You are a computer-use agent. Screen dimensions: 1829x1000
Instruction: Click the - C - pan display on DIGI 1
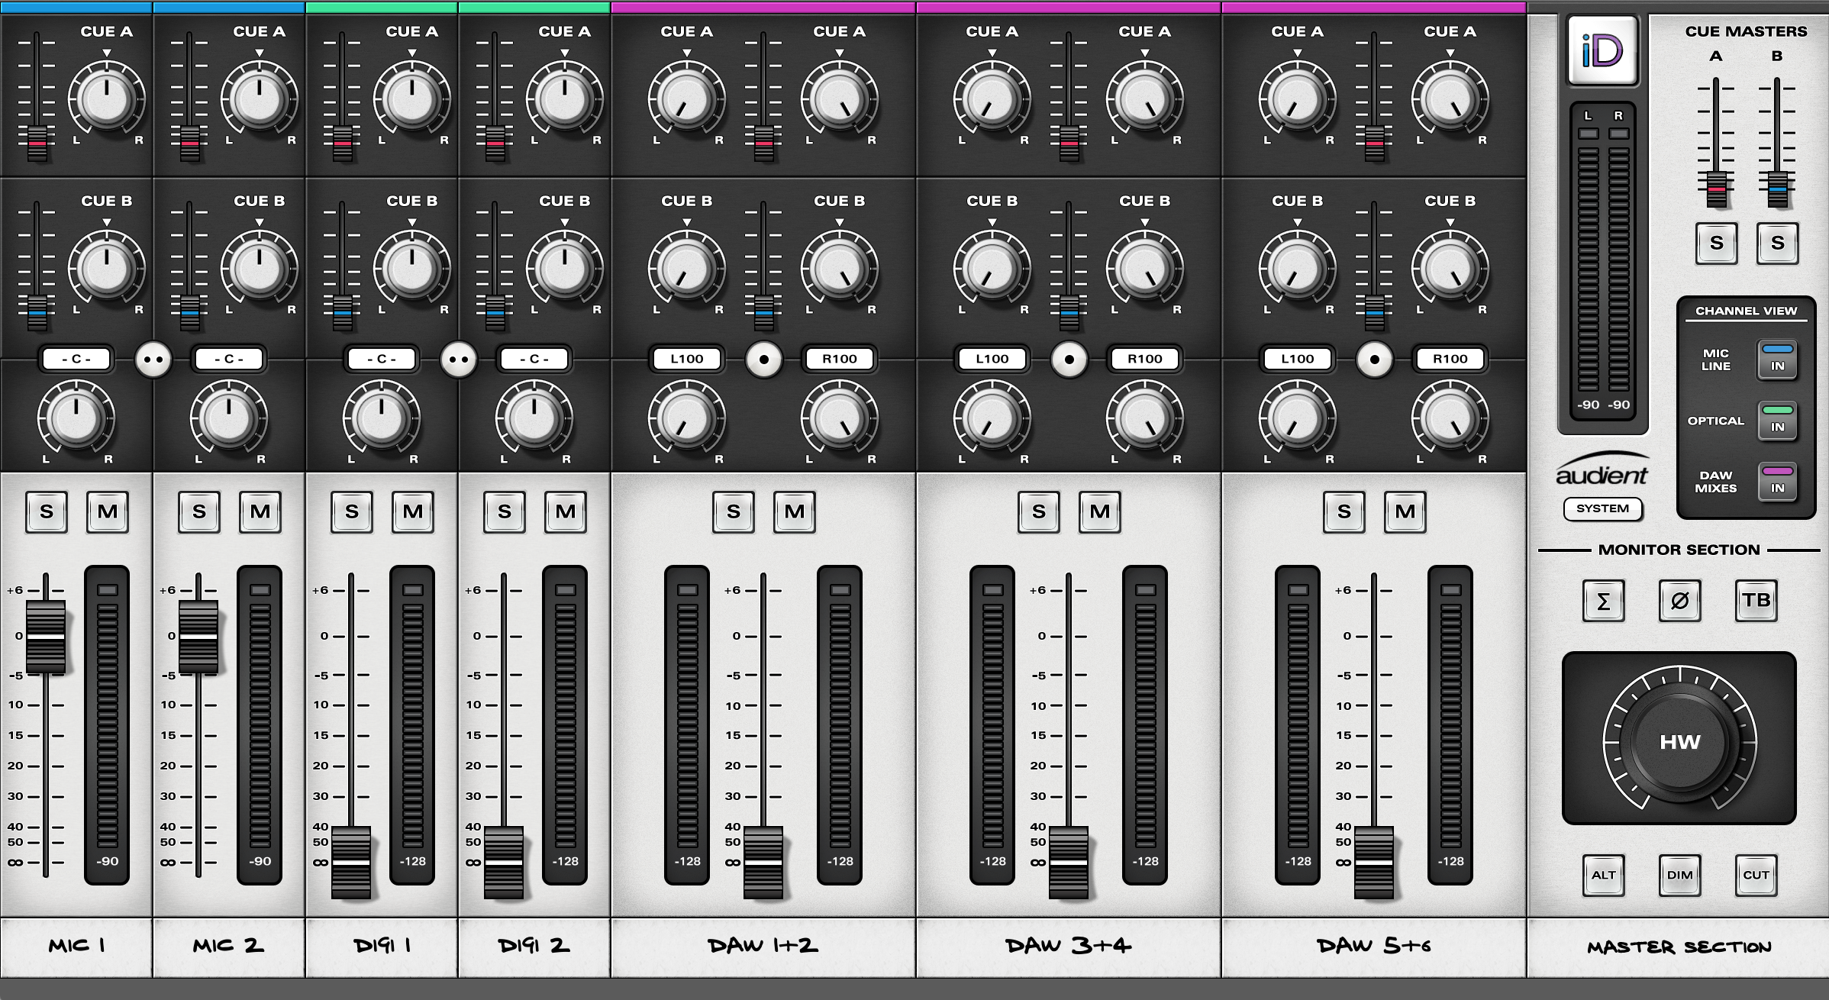[x=381, y=359]
